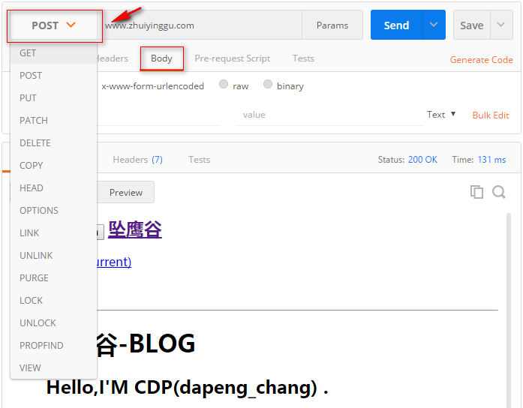Click the 200 OK status text
The image size is (523, 408).
click(422, 160)
